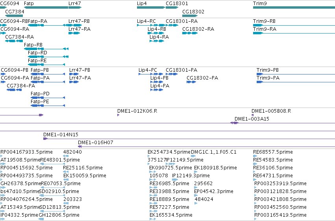Viewport: 335px width, 221px height.
Task: Select BAC end DME1-012K06.R
Action: pyautogui.click(x=137, y=111)
